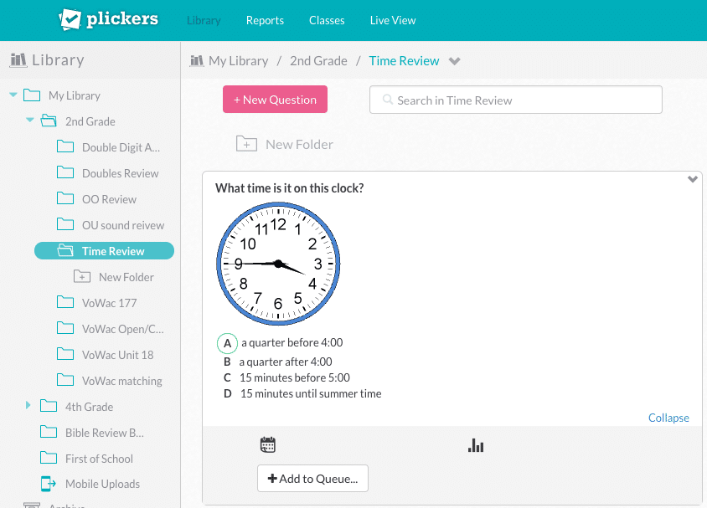Select the Time Review folder in sidebar

(x=104, y=251)
